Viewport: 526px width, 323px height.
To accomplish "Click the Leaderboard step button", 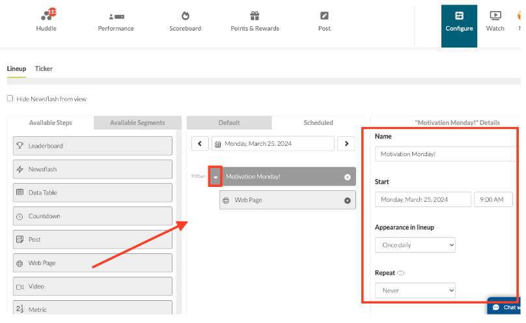I will 92,146.
